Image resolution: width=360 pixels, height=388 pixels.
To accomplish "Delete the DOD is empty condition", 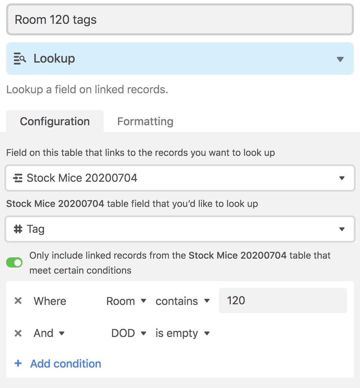I will click(x=18, y=333).
